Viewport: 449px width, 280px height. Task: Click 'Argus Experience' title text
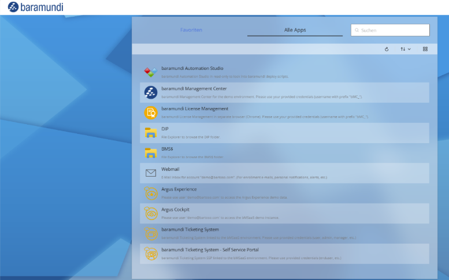(179, 189)
